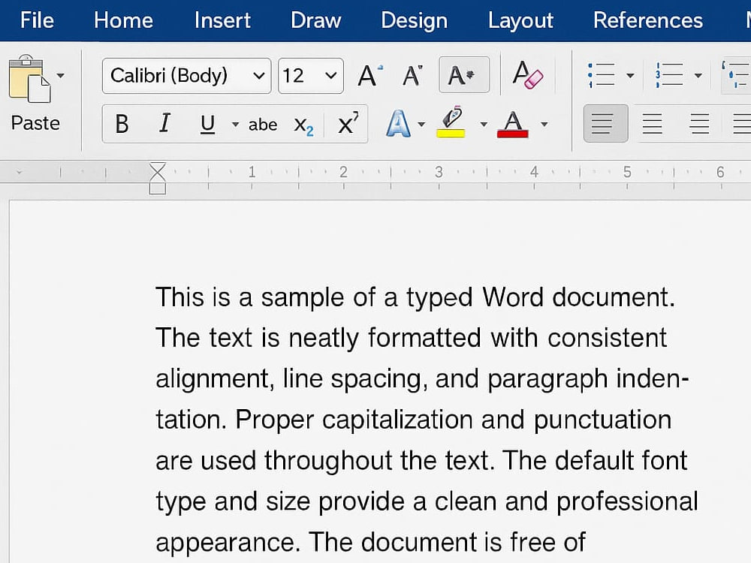
Task: Clear all formatting with eraser icon
Action: coord(528,75)
